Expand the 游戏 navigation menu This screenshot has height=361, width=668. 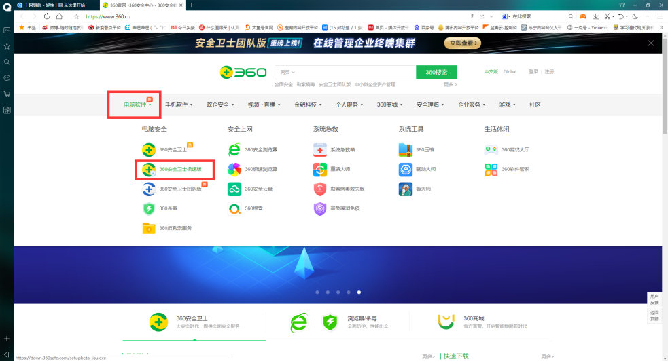(508, 104)
